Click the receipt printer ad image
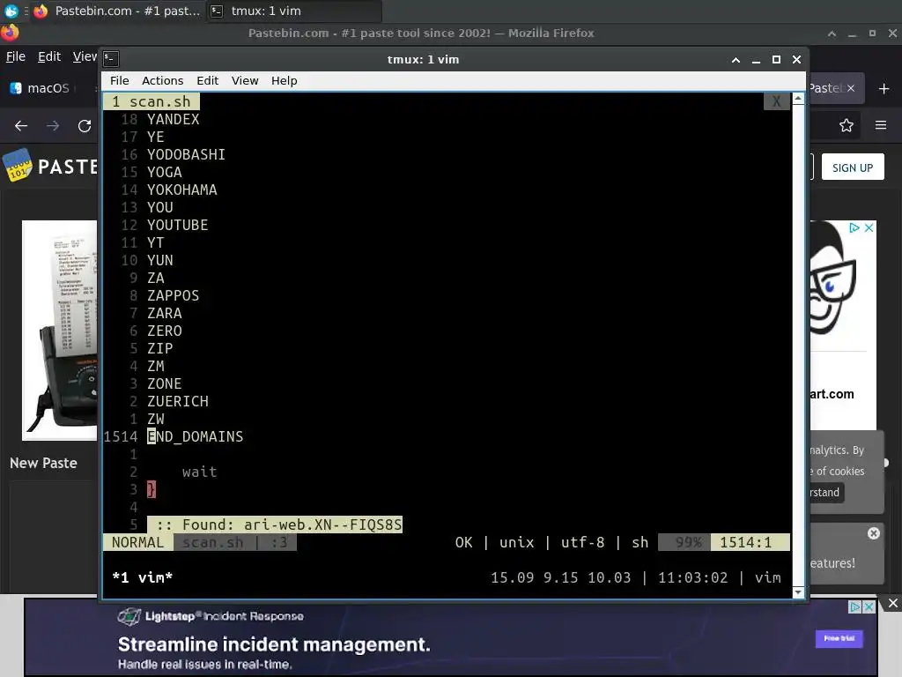The image size is (902, 677). pyautogui.click(x=60, y=330)
